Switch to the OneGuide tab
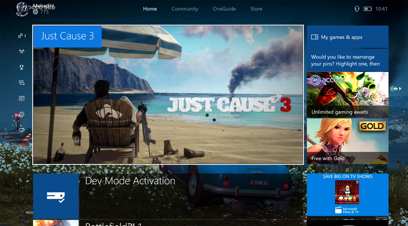This screenshot has height=226, width=408. (x=224, y=9)
